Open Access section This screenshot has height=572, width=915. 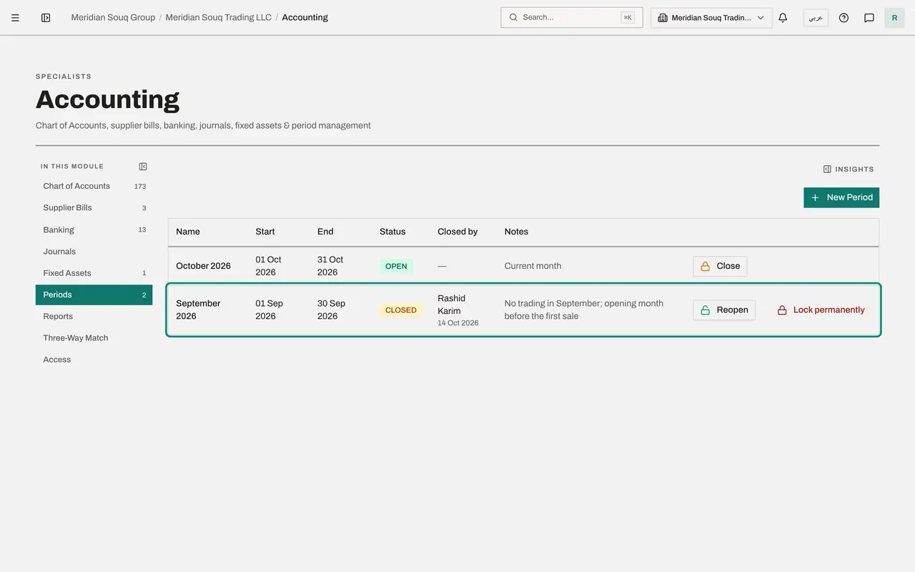point(94,360)
